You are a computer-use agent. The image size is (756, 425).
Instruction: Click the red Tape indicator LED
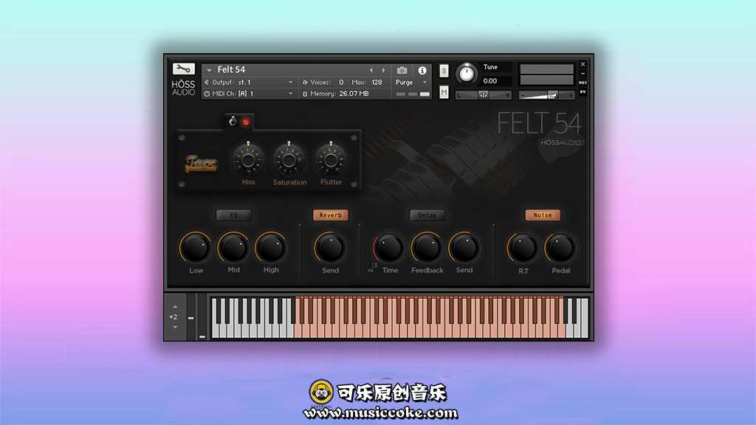pyautogui.click(x=246, y=122)
